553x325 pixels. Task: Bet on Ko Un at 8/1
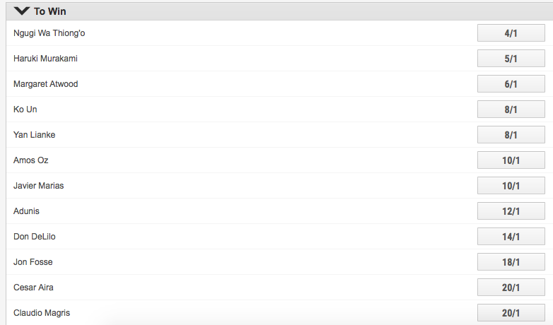pos(511,110)
